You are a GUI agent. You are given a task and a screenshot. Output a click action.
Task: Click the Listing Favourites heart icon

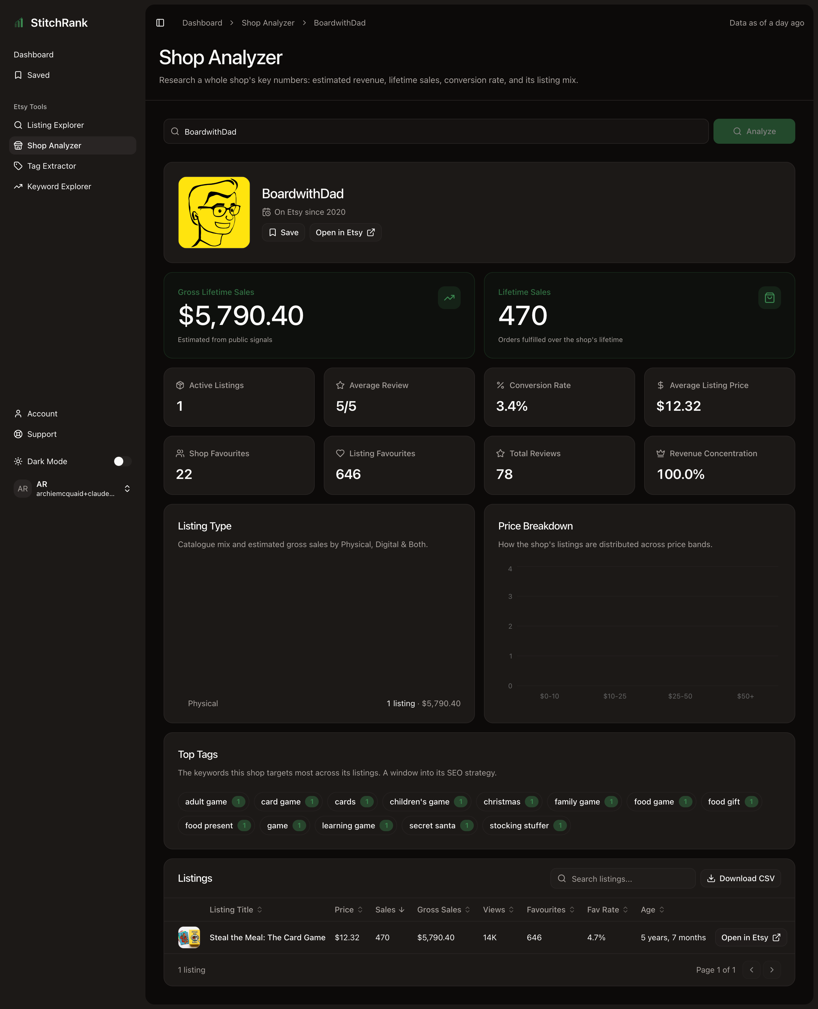coord(340,453)
